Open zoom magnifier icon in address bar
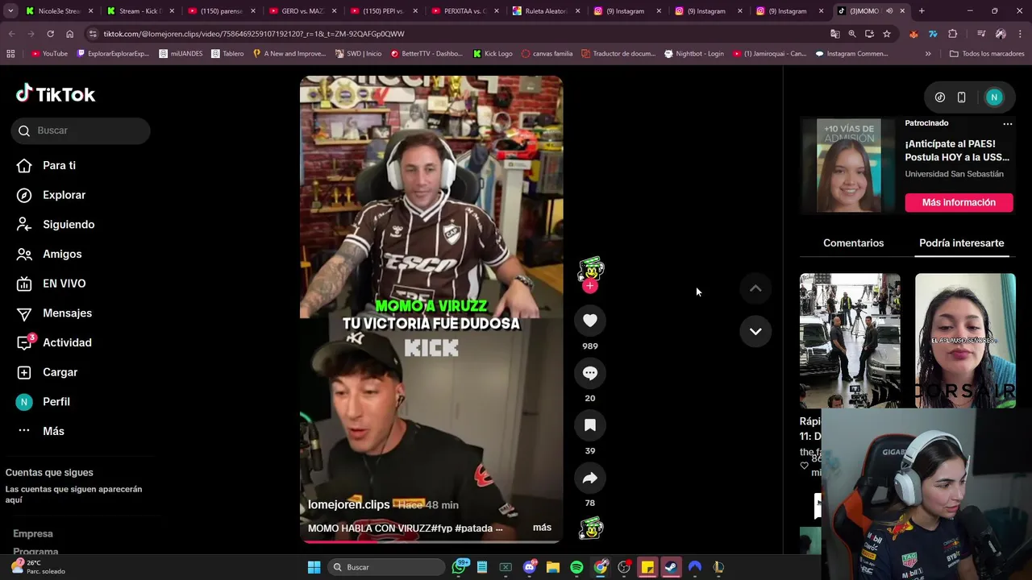This screenshot has width=1032, height=580. coord(852,34)
